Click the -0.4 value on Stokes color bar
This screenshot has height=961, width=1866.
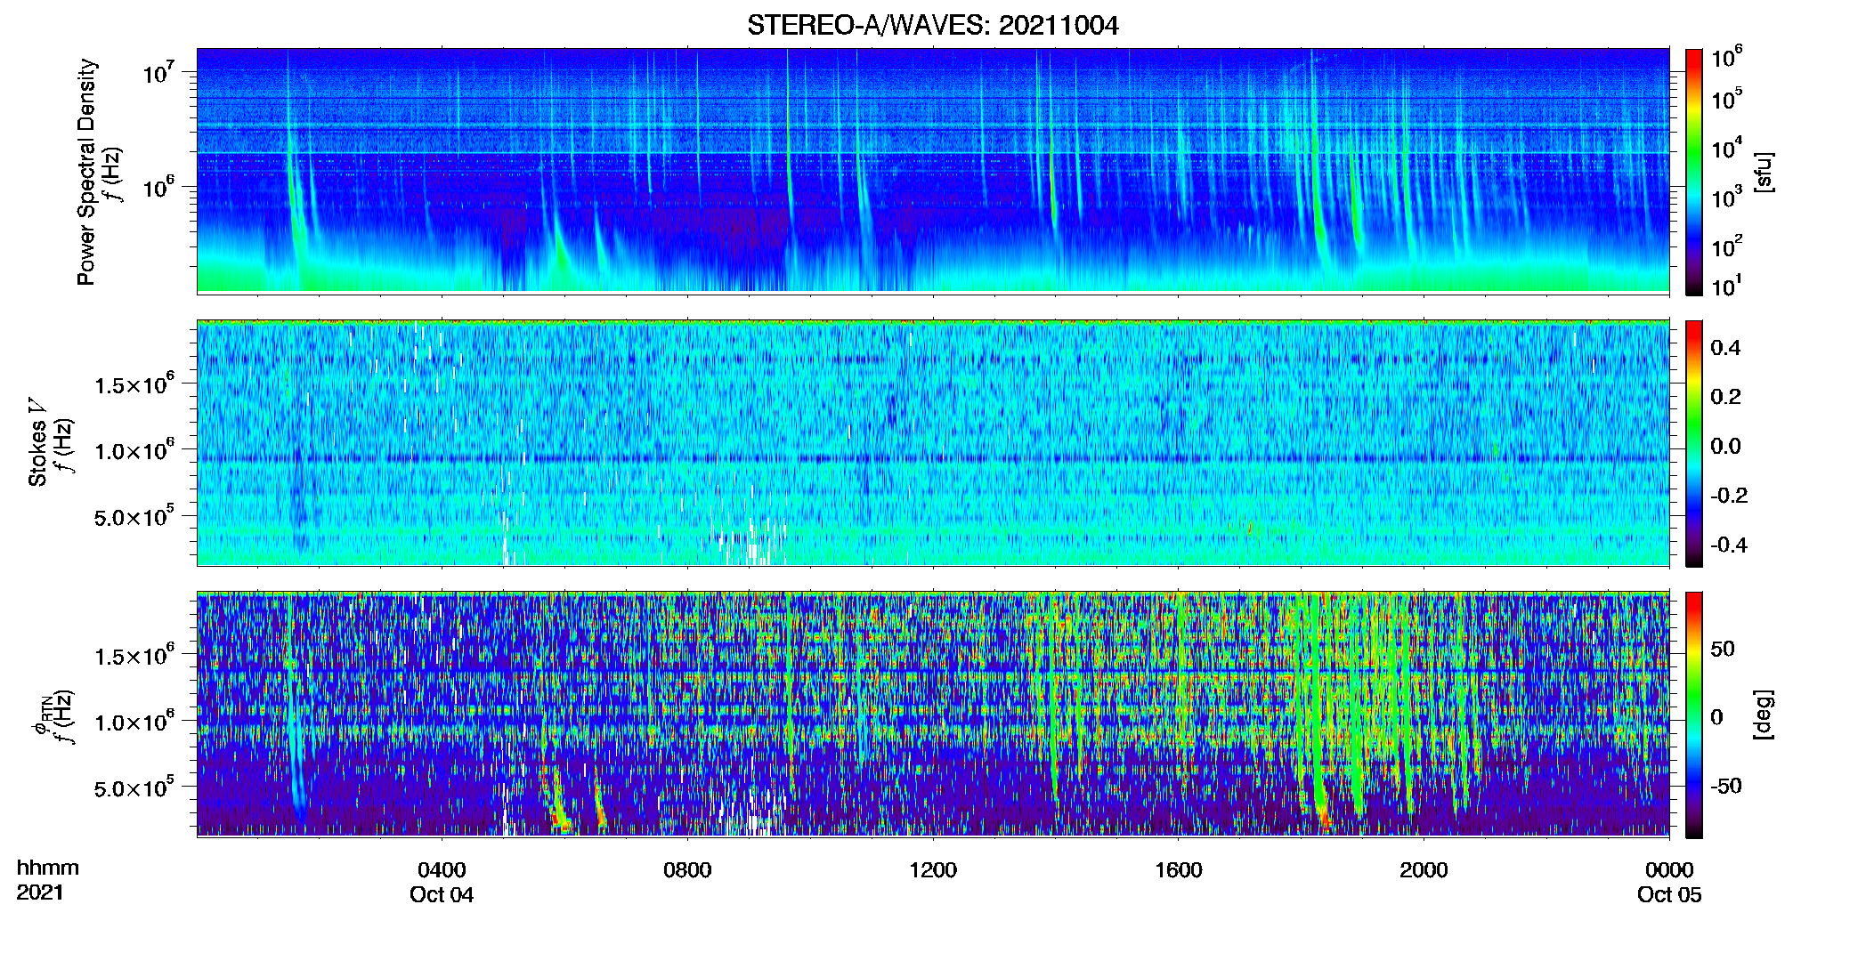1728,545
